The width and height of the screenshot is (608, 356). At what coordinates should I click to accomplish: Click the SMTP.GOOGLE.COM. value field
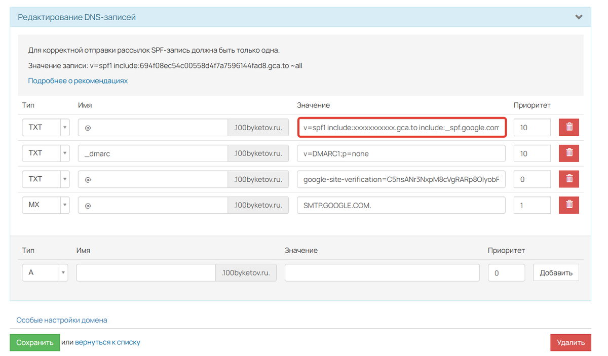(x=401, y=205)
